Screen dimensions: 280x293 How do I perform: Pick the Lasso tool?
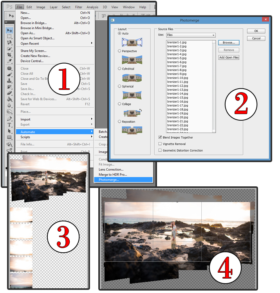[10, 43]
